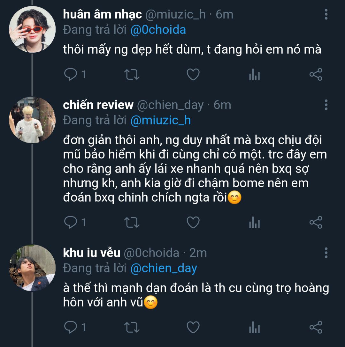Image resolution: width=345 pixels, height=347 pixels.
Task: Open the @0choida mention link in first tweet
Action: pos(158,30)
